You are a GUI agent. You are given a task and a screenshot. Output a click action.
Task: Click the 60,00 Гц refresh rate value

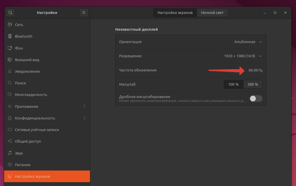[x=256, y=70]
